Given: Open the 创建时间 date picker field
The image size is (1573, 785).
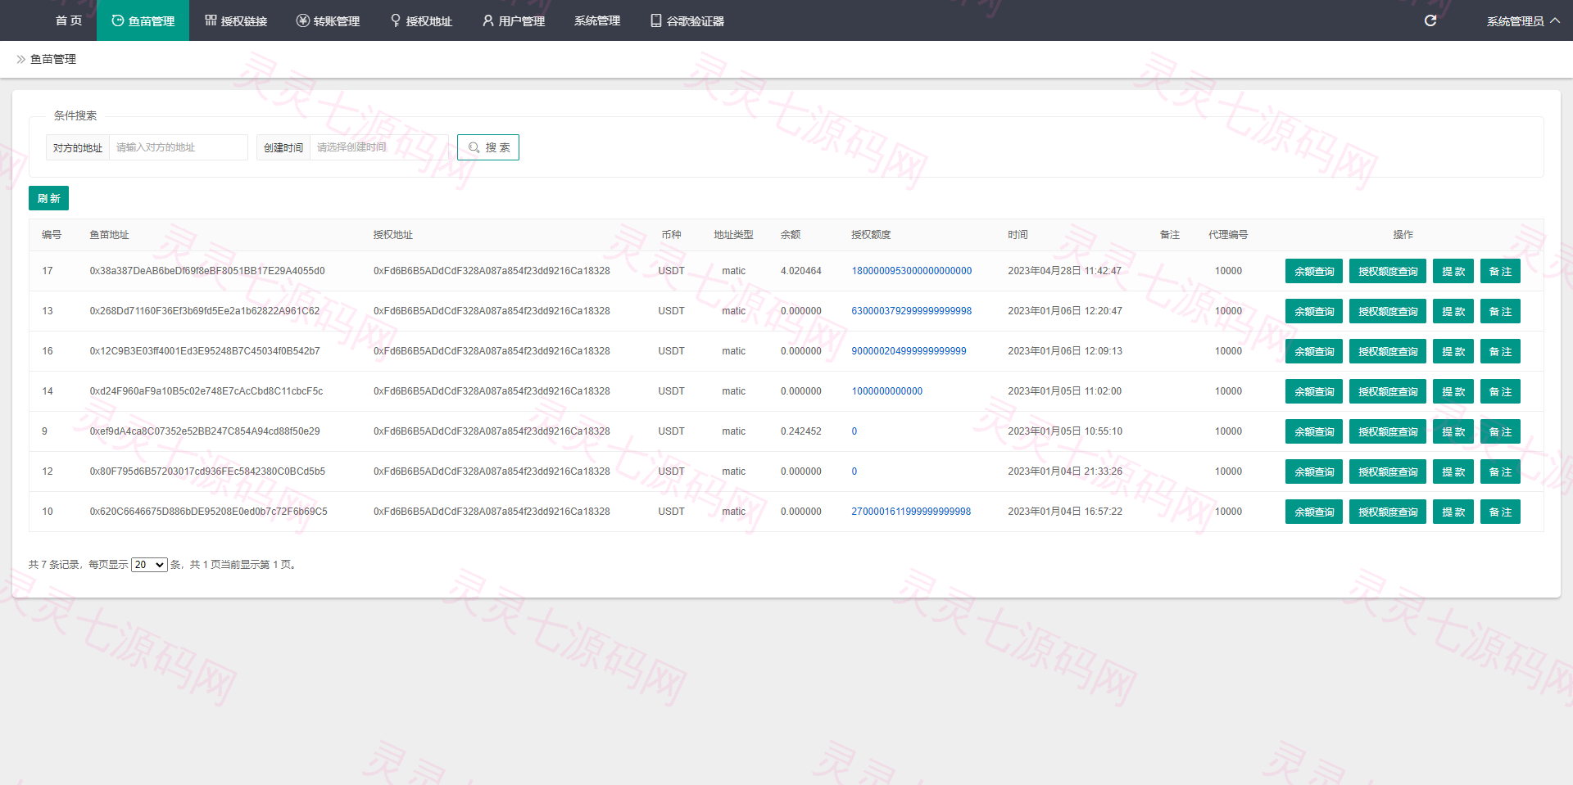Looking at the screenshot, I should pos(379,147).
